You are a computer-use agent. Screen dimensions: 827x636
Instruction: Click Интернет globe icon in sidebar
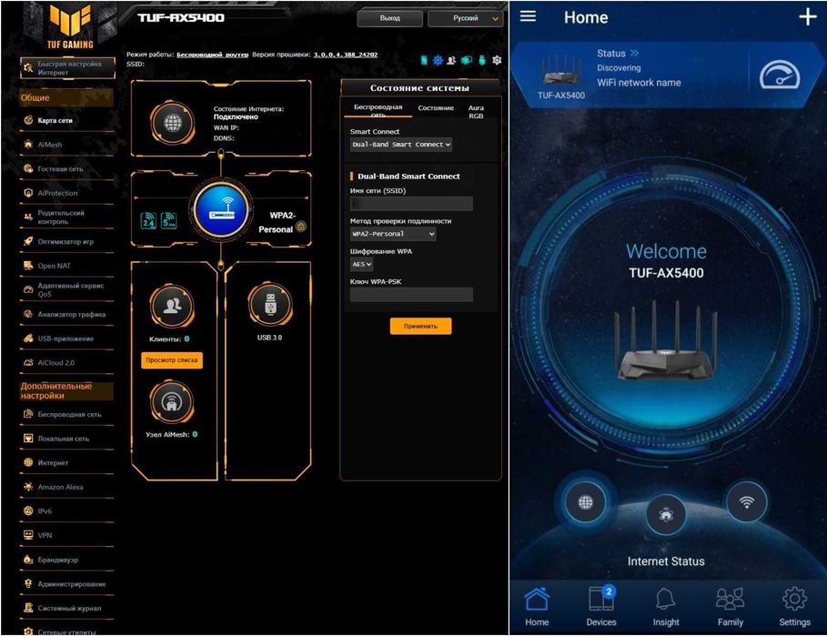[28, 462]
